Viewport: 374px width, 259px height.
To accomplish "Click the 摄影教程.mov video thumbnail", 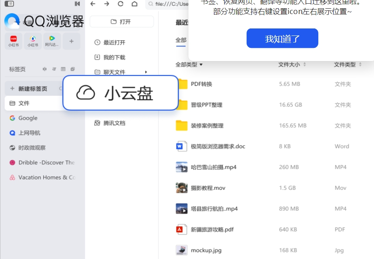I will (181, 188).
